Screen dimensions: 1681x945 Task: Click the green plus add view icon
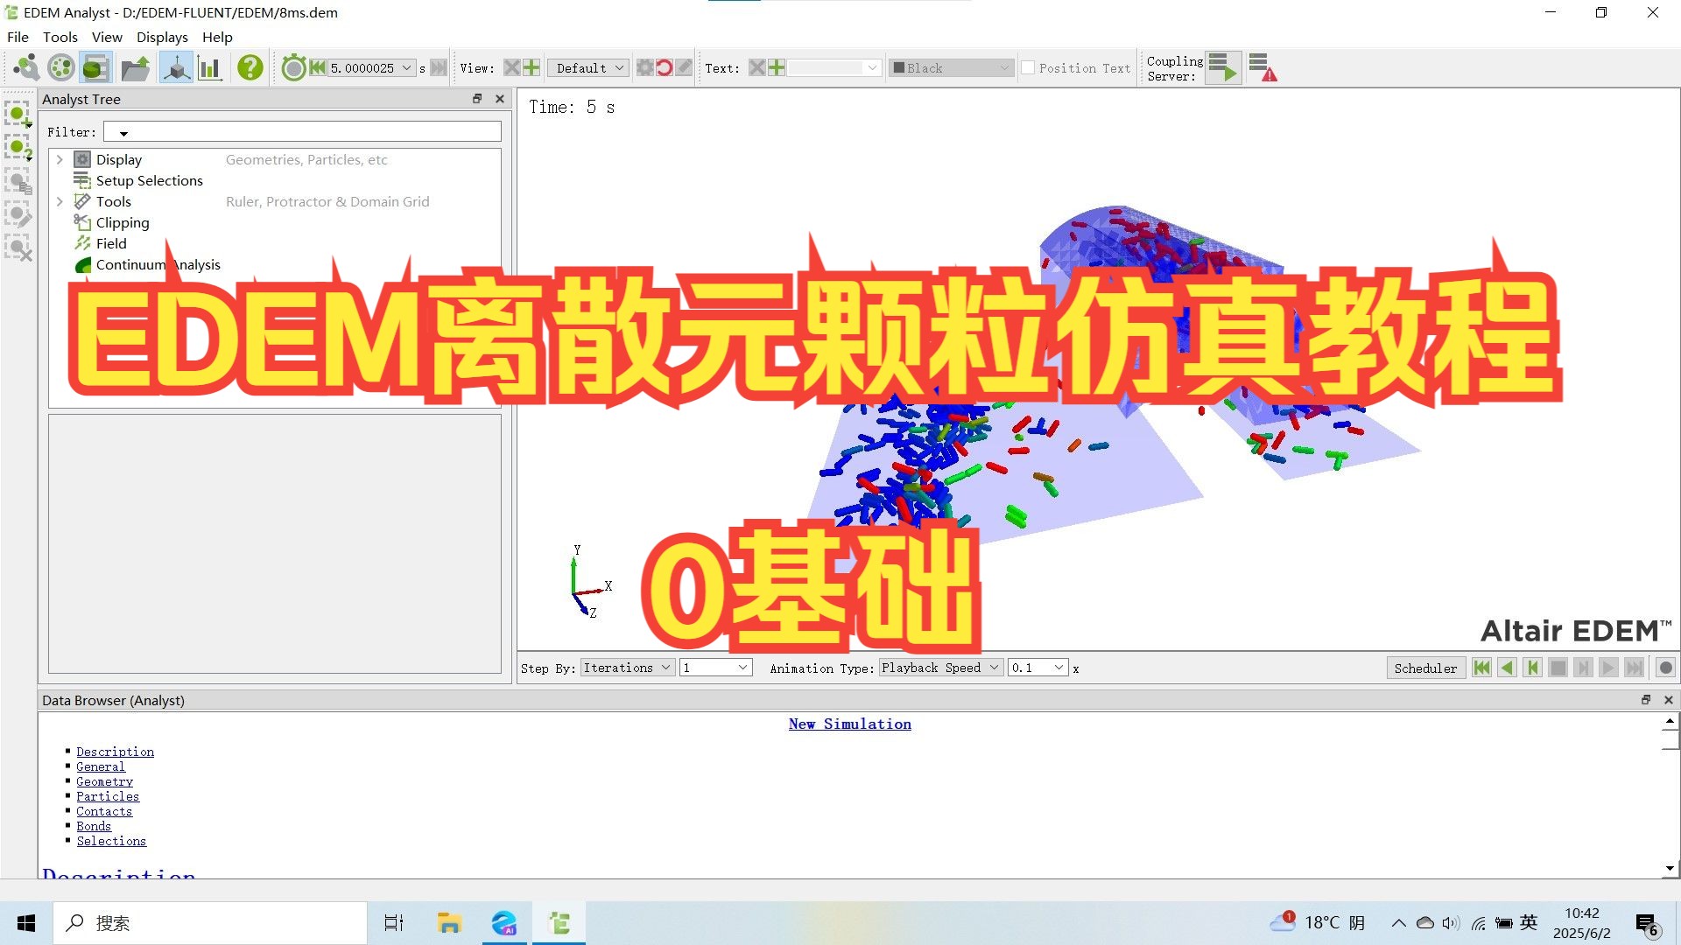point(531,67)
